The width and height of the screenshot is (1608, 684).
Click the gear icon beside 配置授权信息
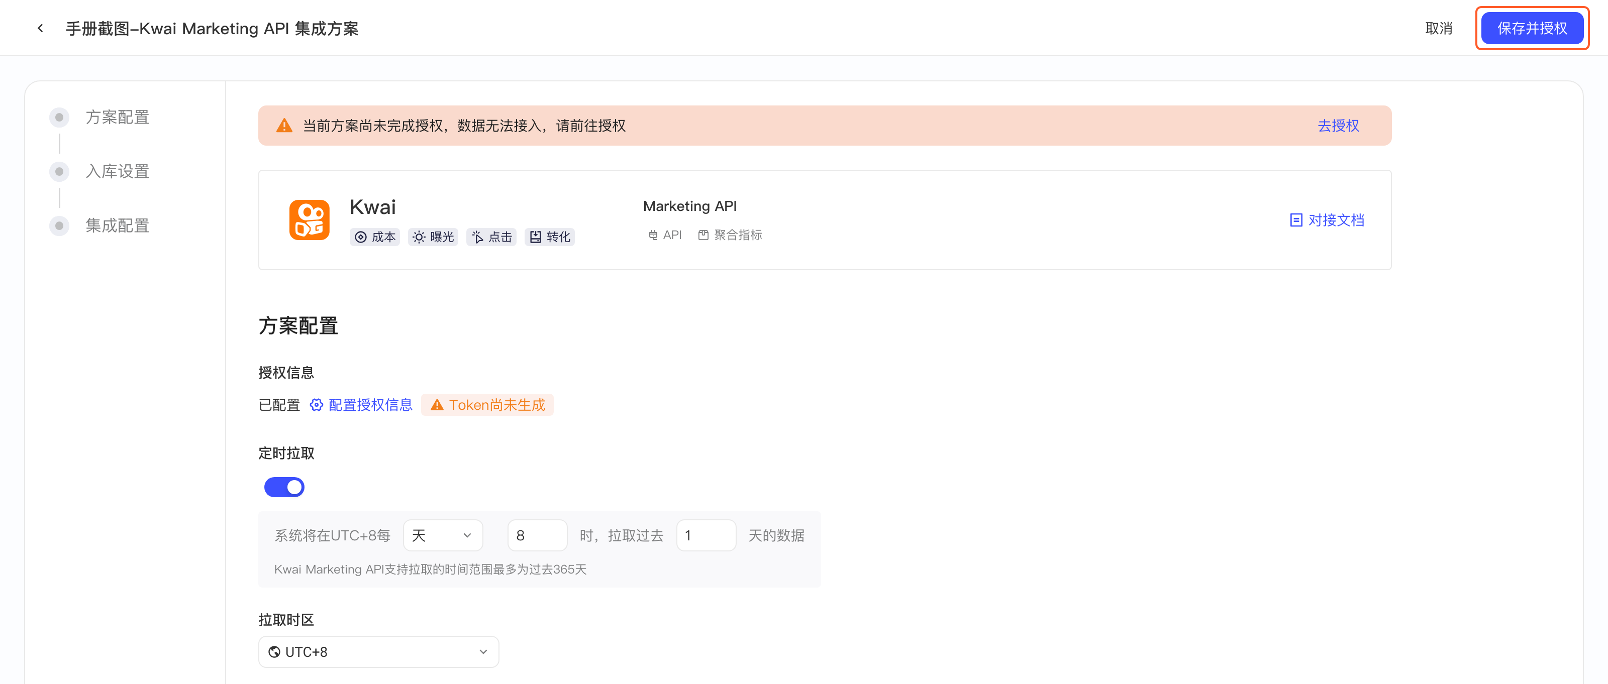[317, 405]
